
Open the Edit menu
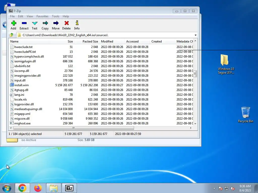21,16
